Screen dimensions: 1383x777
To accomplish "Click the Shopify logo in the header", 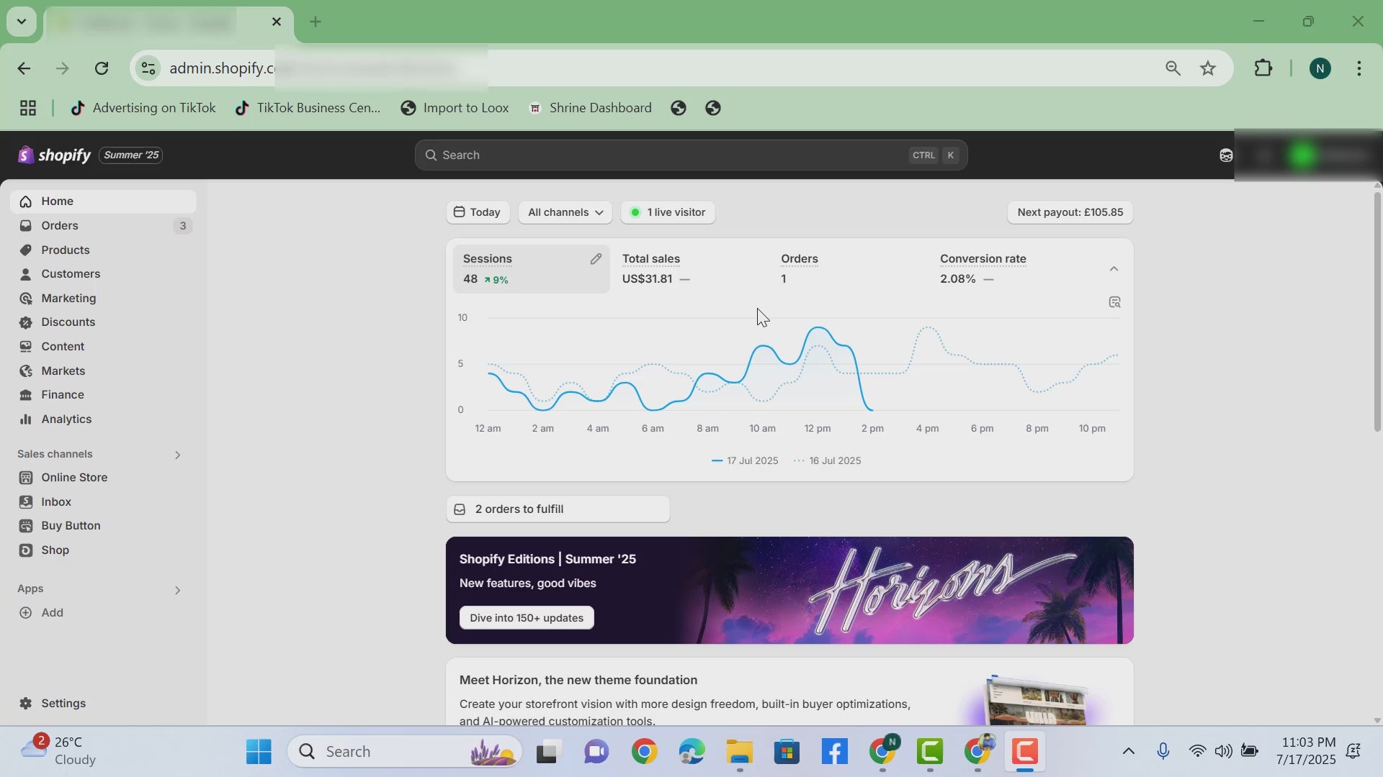I will 55,155.
